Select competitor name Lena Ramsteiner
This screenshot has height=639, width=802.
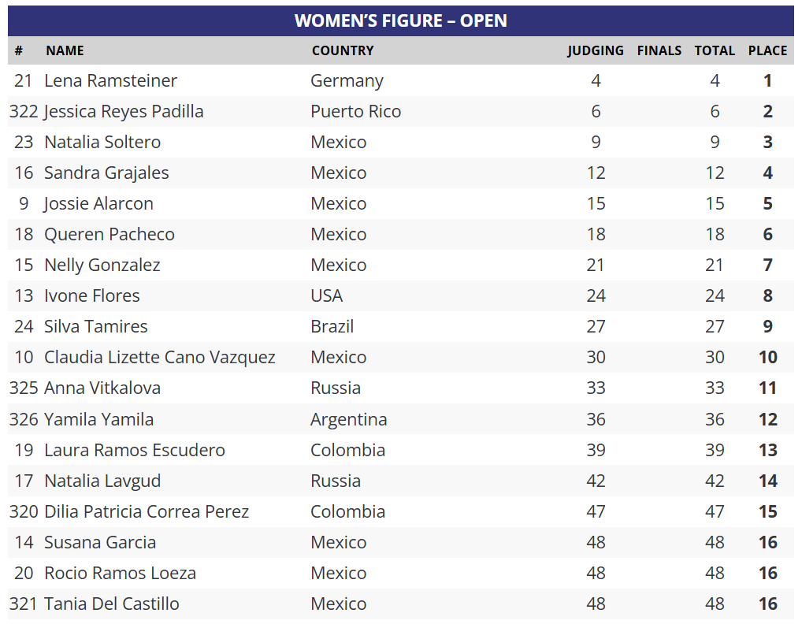click(111, 80)
